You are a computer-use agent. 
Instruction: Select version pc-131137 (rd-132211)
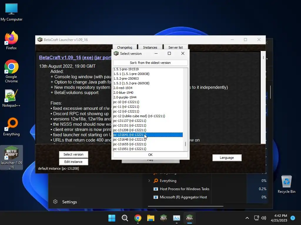[148, 120]
